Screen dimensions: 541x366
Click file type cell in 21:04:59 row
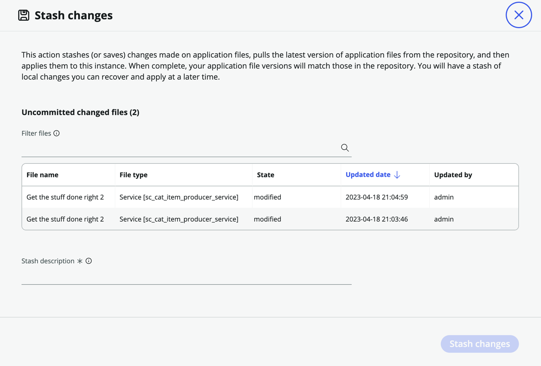click(179, 197)
